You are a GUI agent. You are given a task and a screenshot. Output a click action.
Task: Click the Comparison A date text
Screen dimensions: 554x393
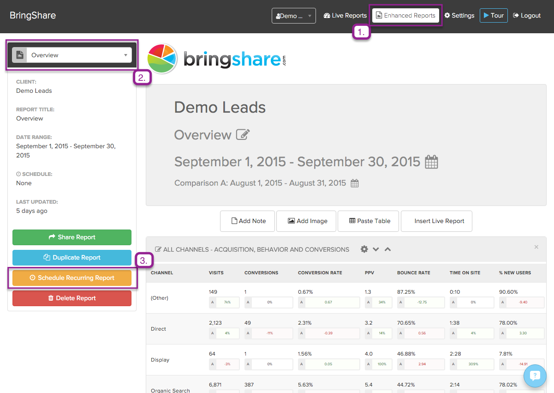click(260, 183)
